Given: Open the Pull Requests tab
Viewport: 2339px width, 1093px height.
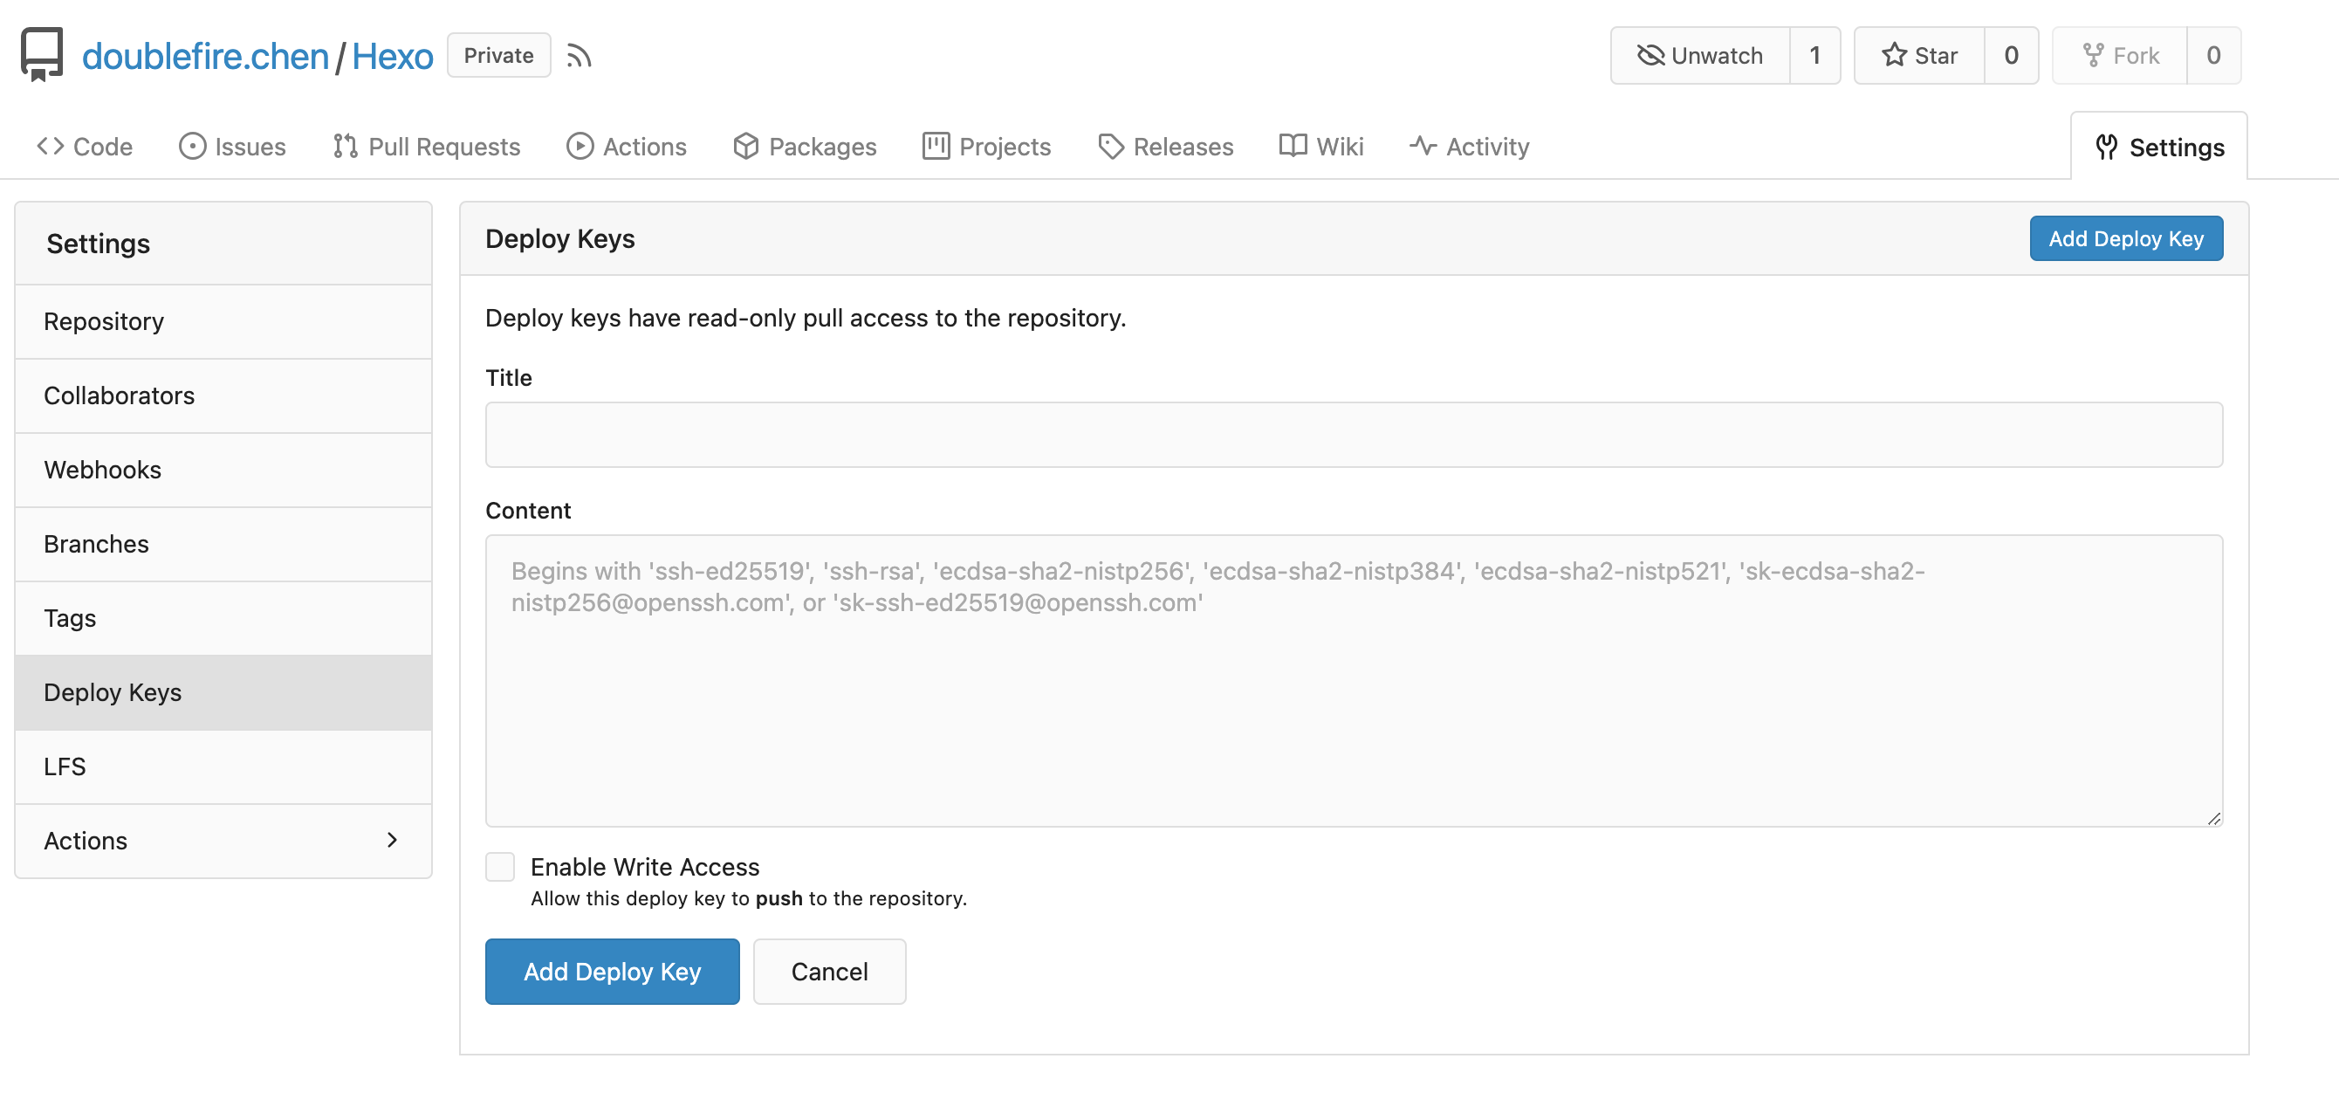Looking at the screenshot, I should click(x=427, y=147).
